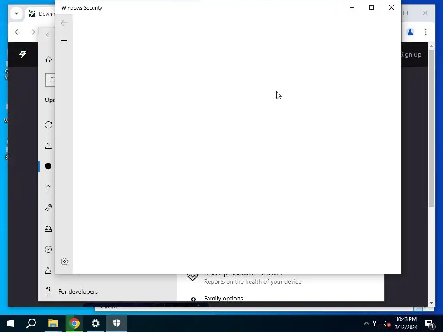Open Troubleshoot wrench icon in Settings sidebar
Screen dimensions: 443x332
pos(48,208)
